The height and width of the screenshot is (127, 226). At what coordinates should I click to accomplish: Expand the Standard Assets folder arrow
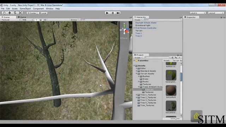137,71
